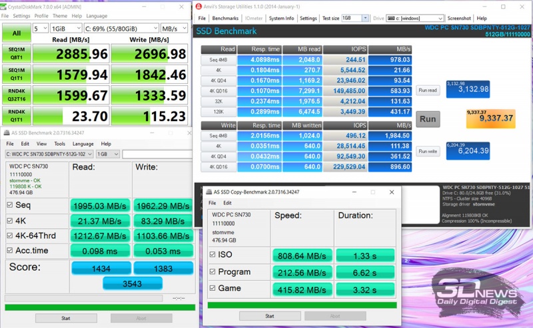Open AS SSD Benchmark Edit menu
Image resolution: width=533 pixels, height=328 pixels.
click(25, 144)
